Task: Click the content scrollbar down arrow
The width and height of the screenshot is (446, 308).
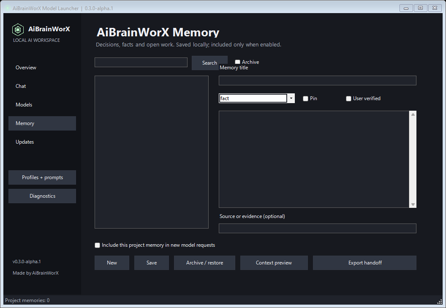Action: click(x=413, y=204)
